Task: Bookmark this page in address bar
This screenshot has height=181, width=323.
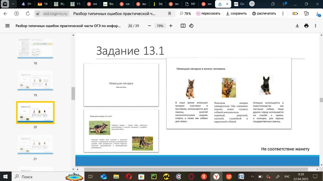Action: tap(170, 14)
